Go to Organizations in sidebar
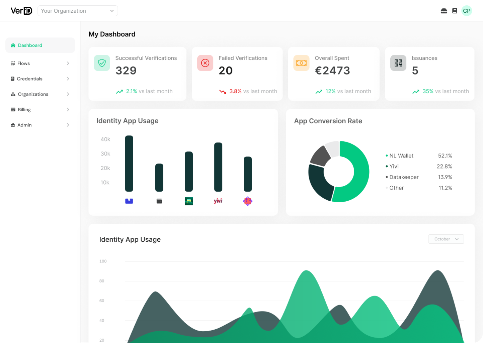 point(33,94)
